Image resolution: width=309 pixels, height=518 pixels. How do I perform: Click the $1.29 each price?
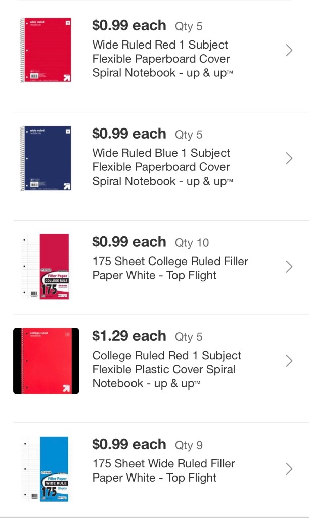point(129,336)
